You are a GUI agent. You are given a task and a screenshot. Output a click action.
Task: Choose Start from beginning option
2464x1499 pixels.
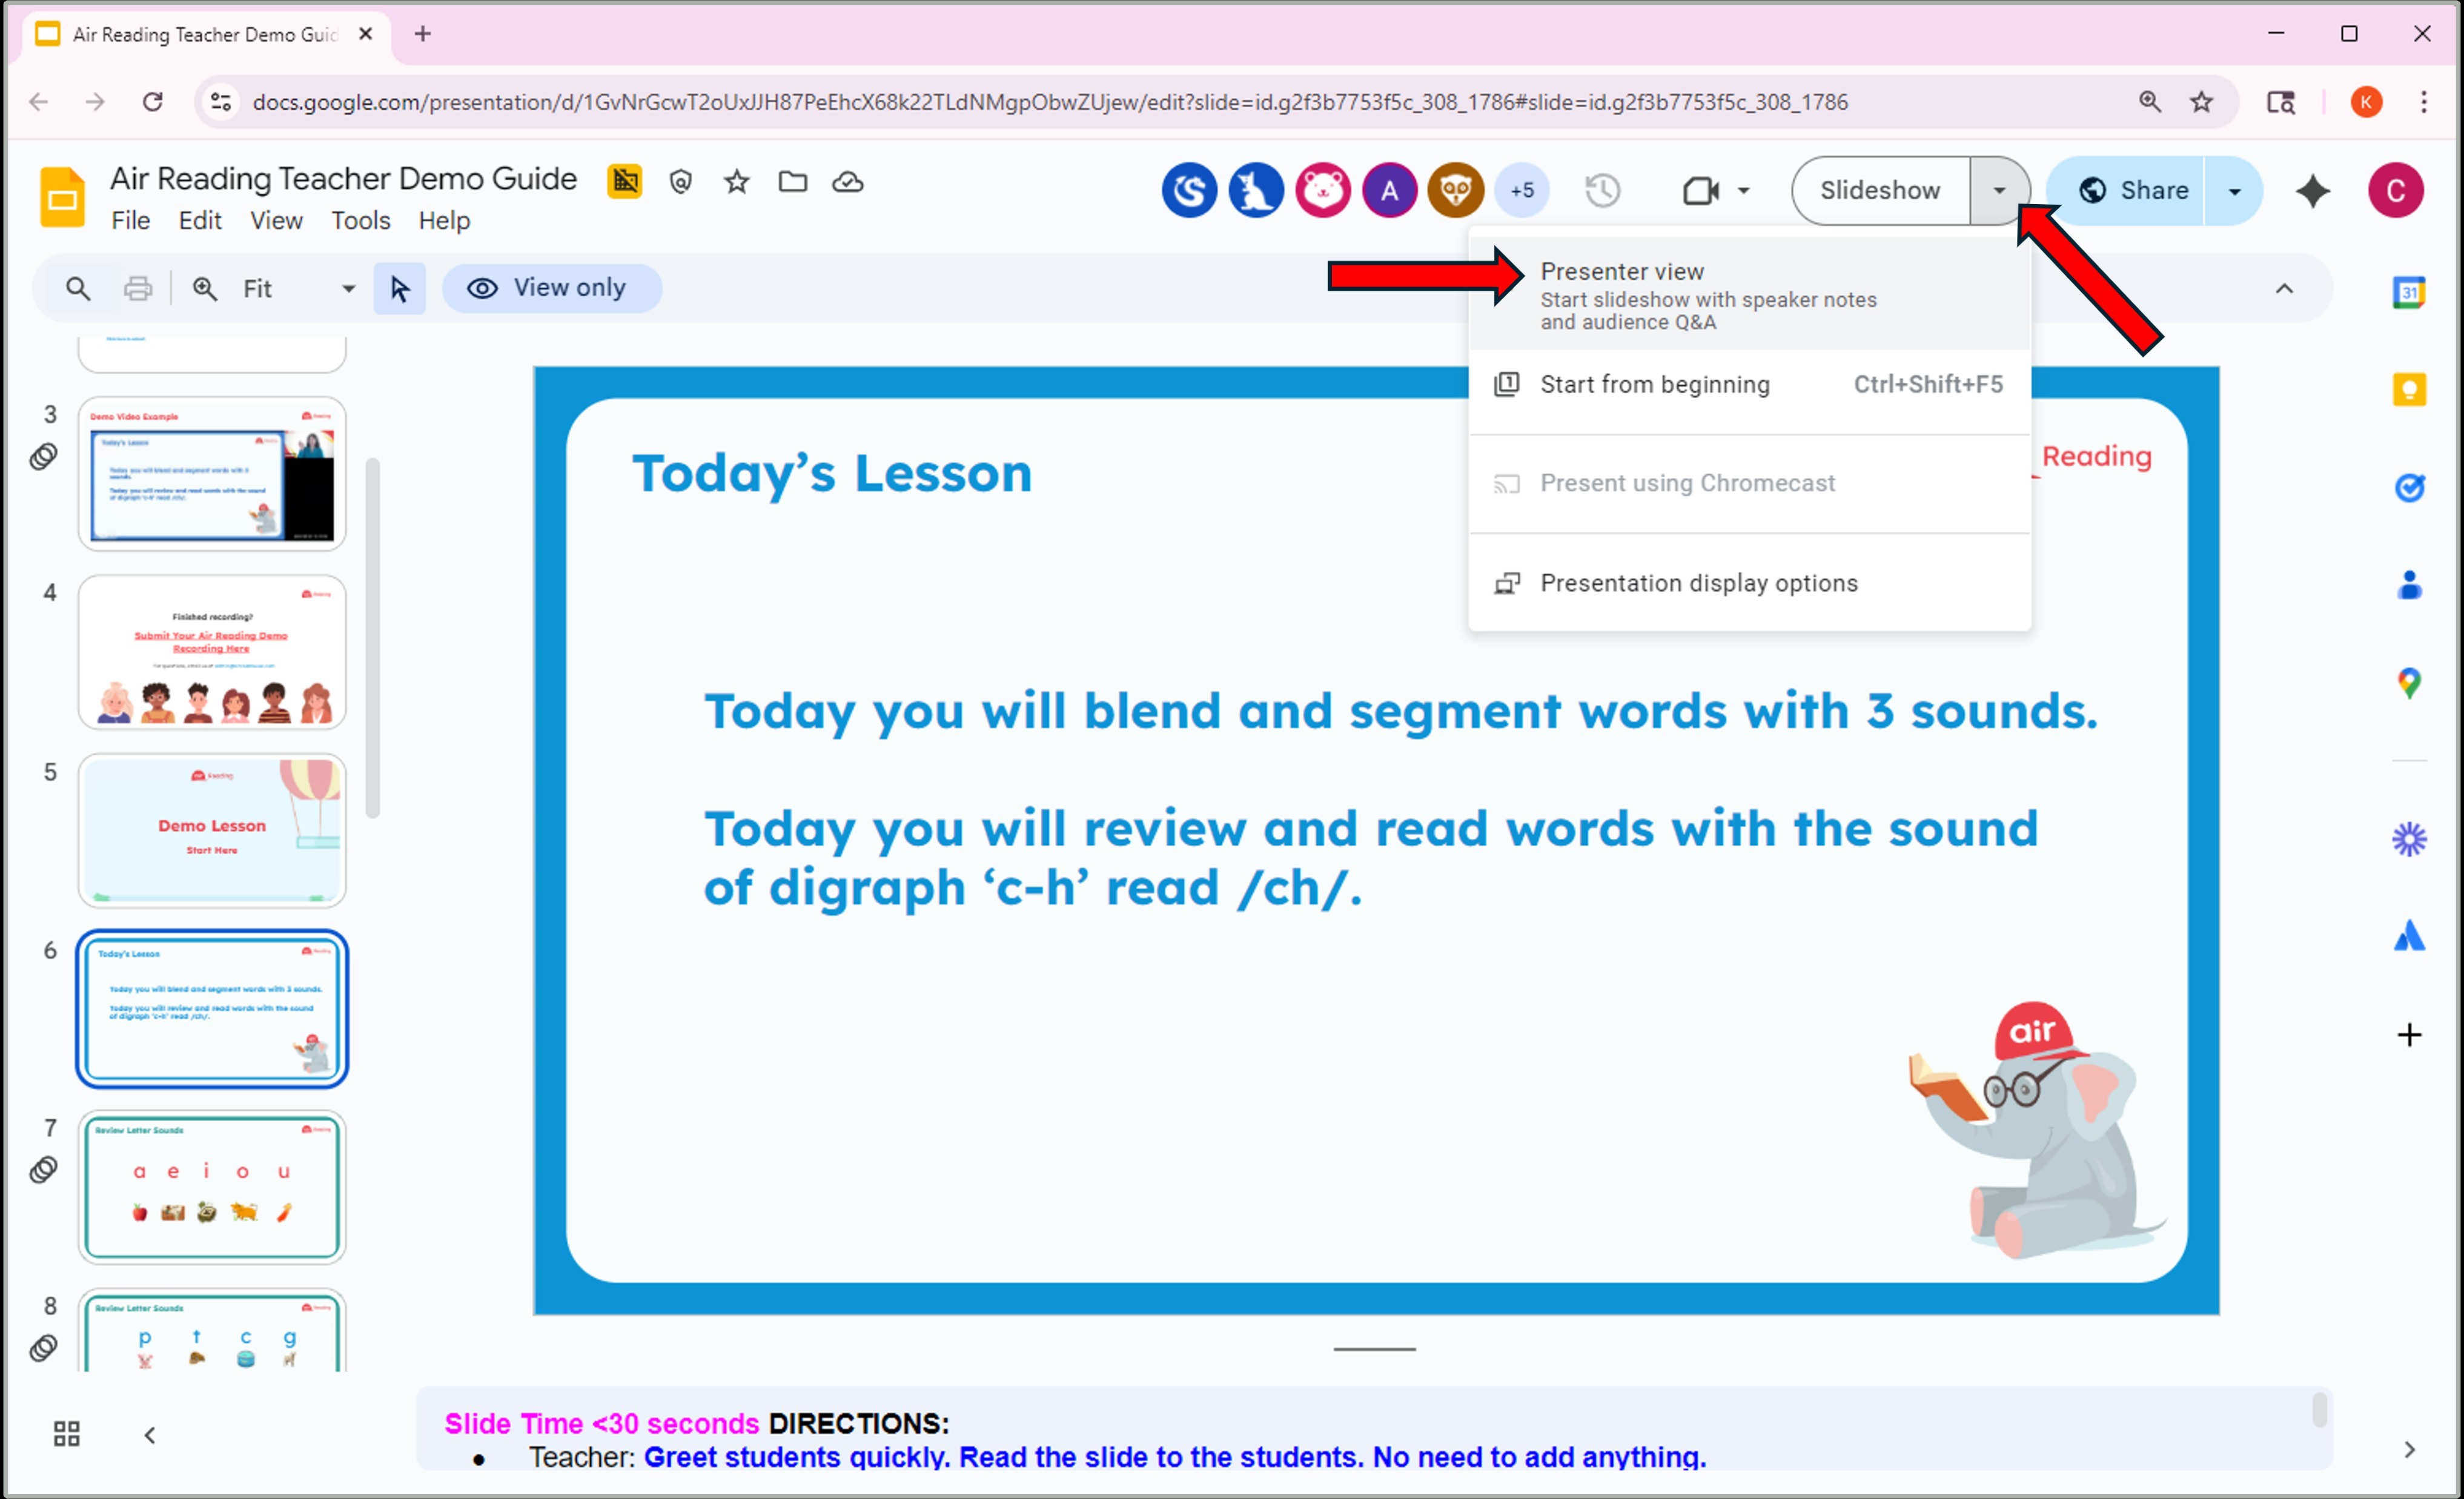click(1654, 385)
